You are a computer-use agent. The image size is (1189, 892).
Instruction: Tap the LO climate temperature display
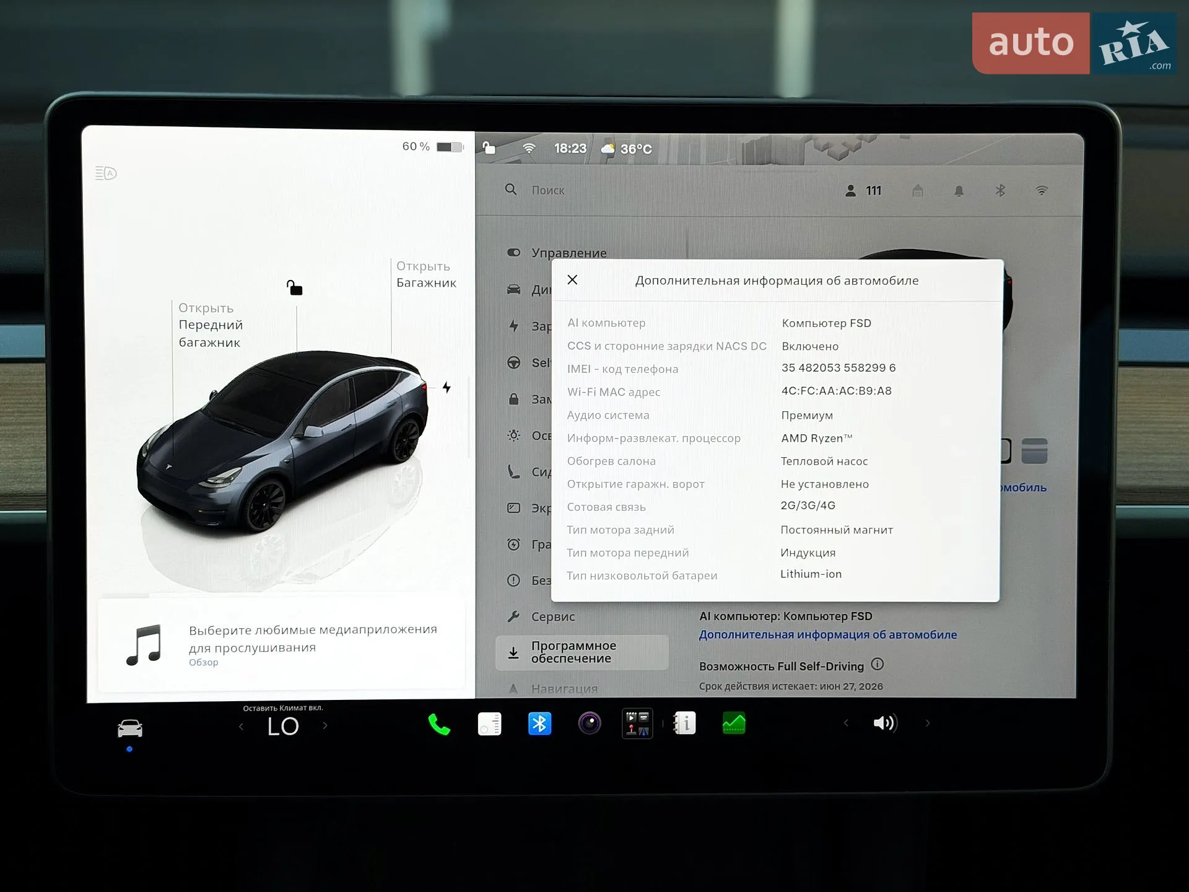click(283, 727)
